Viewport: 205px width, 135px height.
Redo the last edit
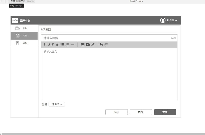[x=106, y=45]
